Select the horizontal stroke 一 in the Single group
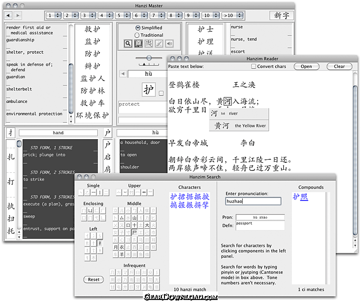The height and width of the screenshot is (301, 361). [93, 192]
